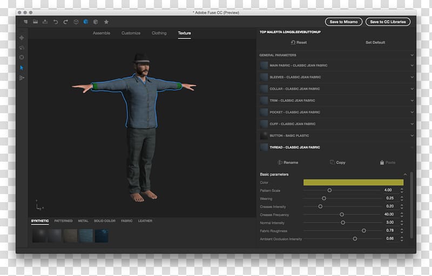Screen dimensions: 432x276
Task: Select Thread - Classic Jean Fabric row
Action: click(336, 147)
